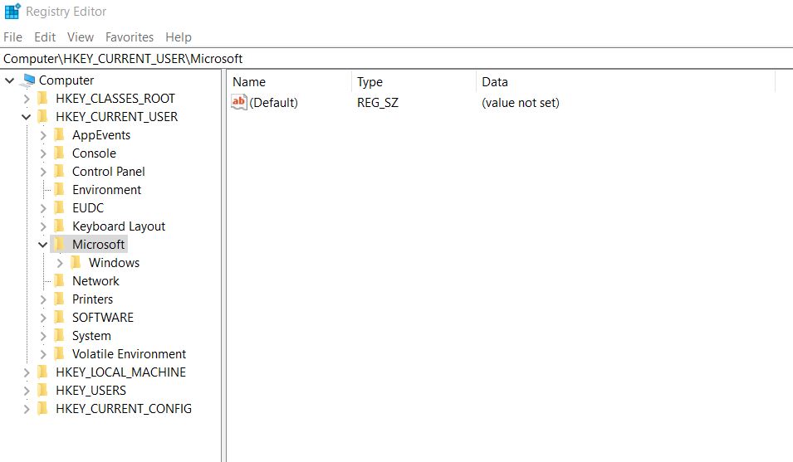793x462 pixels.
Task: Click the Console folder icon
Action: tap(59, 153)
